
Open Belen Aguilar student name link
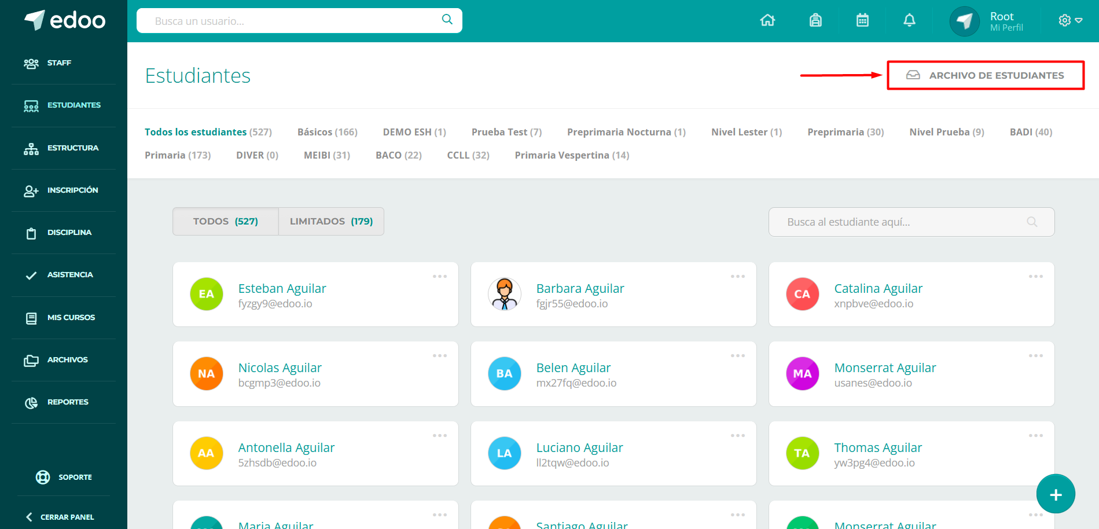coord(574,368)
